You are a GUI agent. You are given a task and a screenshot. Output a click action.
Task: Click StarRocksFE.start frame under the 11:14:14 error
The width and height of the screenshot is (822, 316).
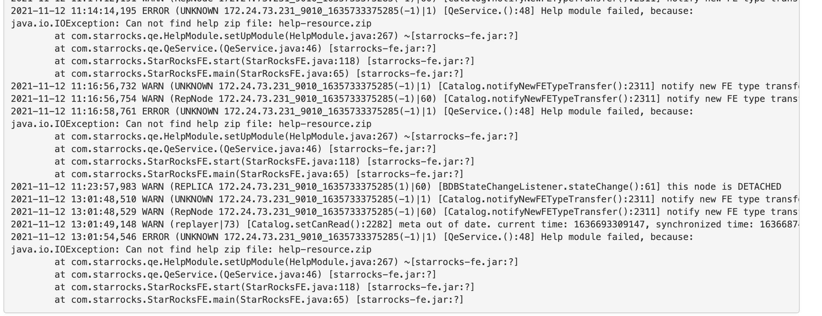click(264, 61)
